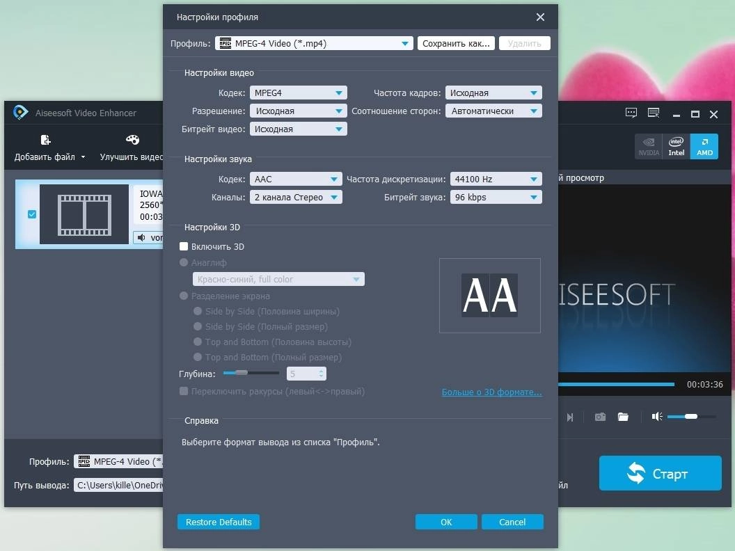Click the Enhance Video palette icon

tap(133, 140)
